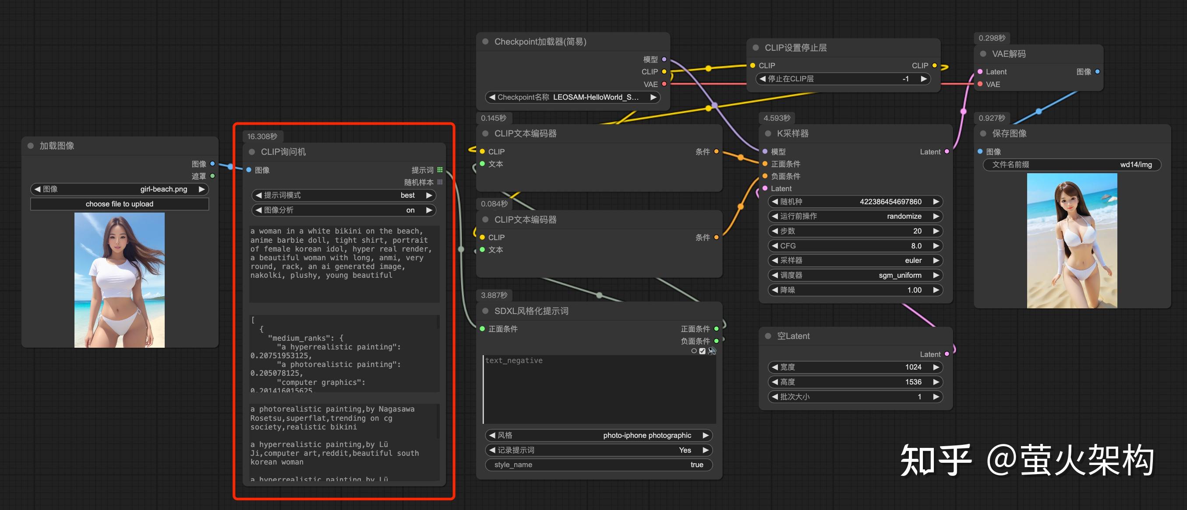1187x510 pixels.
Task: Collapse the 保存图像 node with its dot
Action: click(x=983, y=133)
